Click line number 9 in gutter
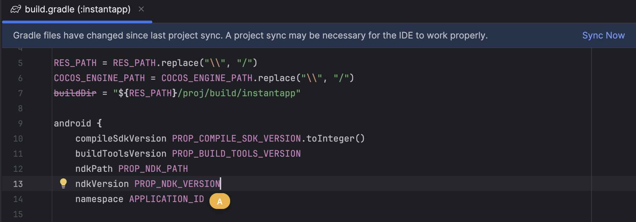This screenshot has height=222, width=636. click(20, 123)
